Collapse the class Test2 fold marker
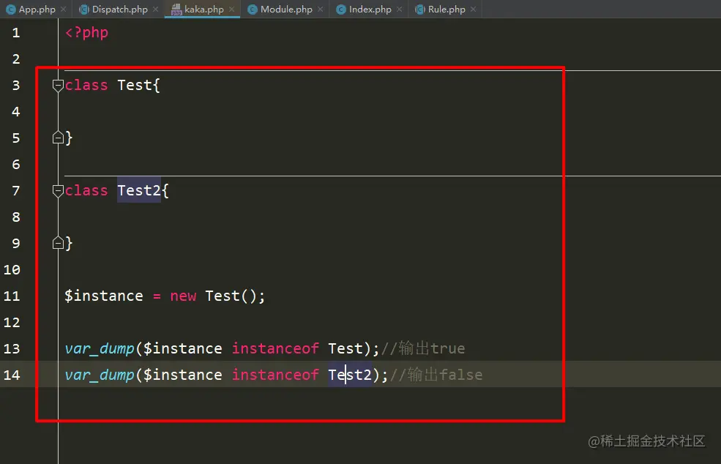Screen dimensions: 721x464 coord(58,191)
